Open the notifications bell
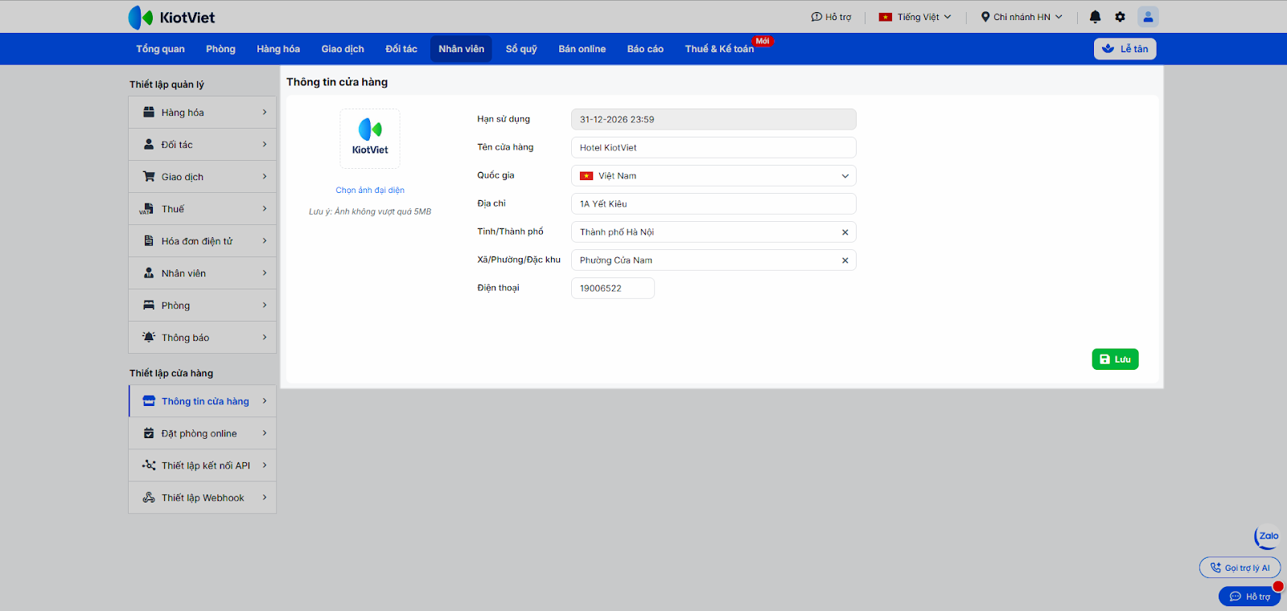Viewport: 1287px width, 611px height. [1095, 17]
